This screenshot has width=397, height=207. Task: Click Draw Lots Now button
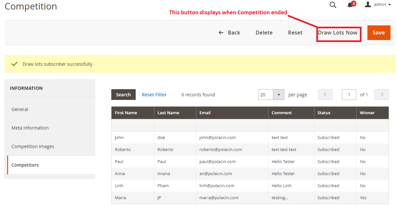338,33
